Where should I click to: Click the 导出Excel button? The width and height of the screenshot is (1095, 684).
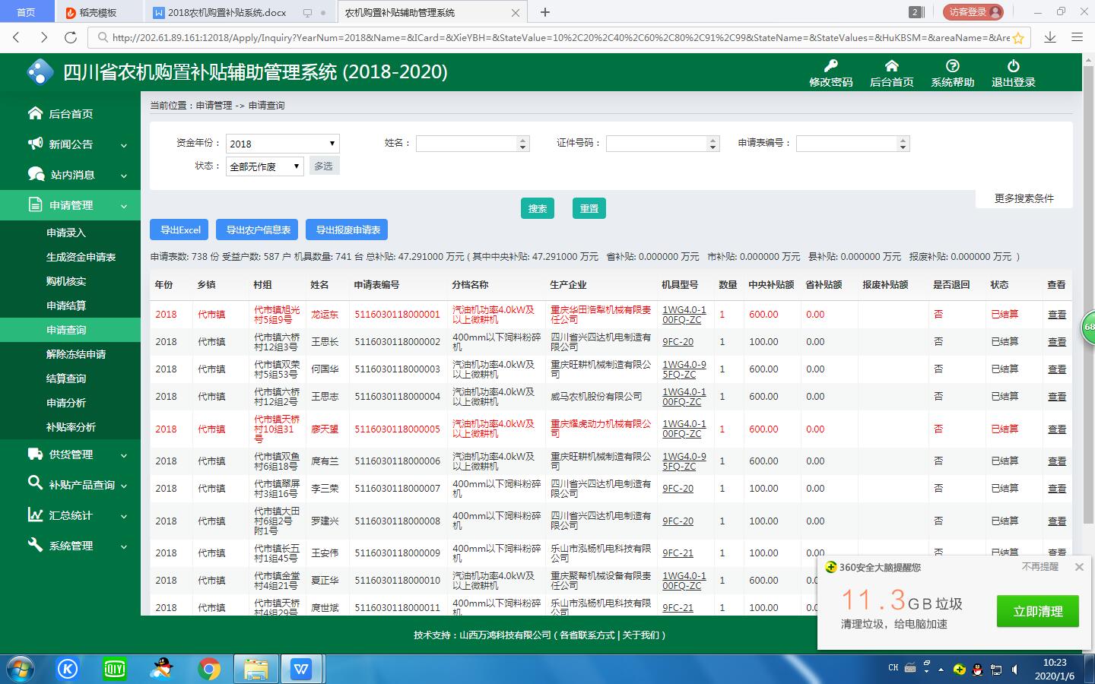180,230
